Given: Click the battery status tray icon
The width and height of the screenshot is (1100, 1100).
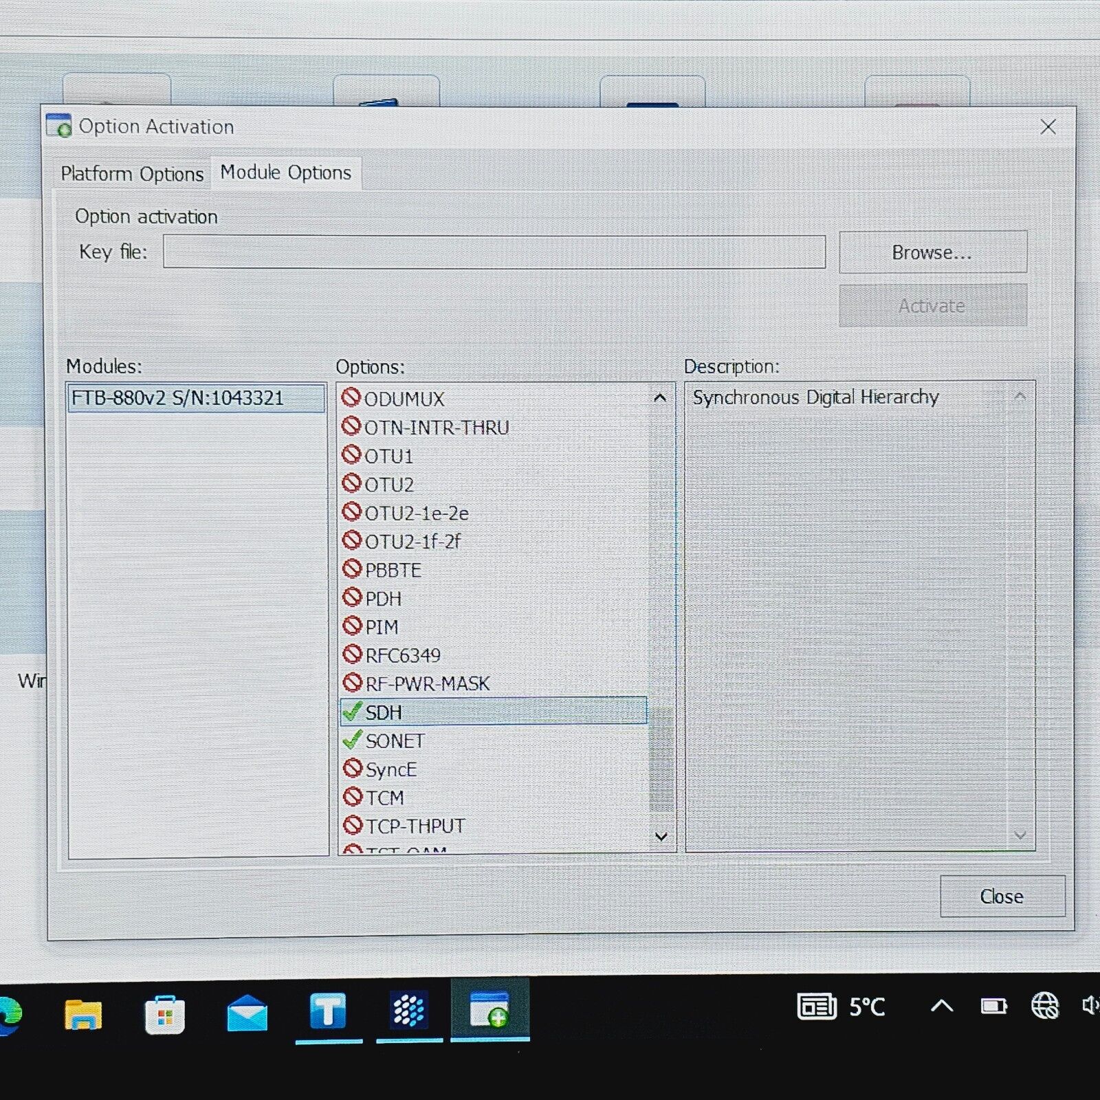Looking at the screenshot, I should 993,1006.
